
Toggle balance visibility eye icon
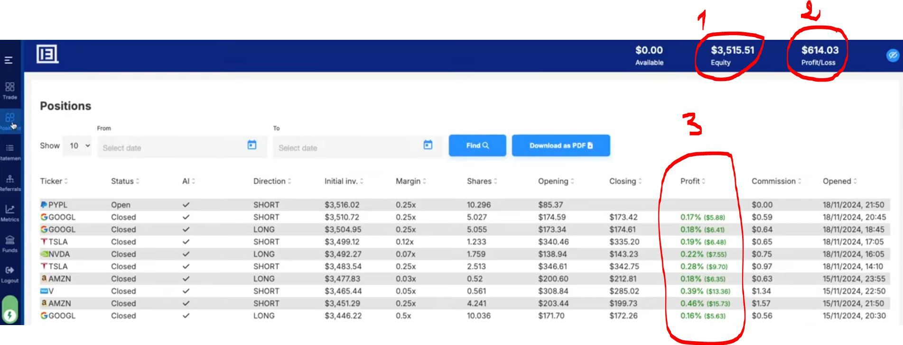pos(893,55)
